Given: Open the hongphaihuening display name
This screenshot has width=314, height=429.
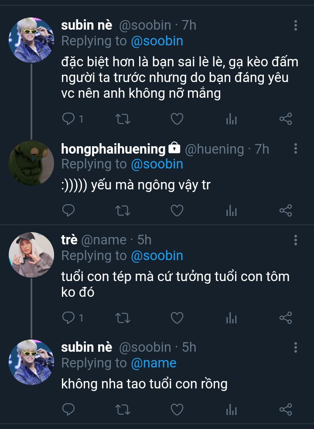Looking at the screenshot, I should tap(113, 149).
